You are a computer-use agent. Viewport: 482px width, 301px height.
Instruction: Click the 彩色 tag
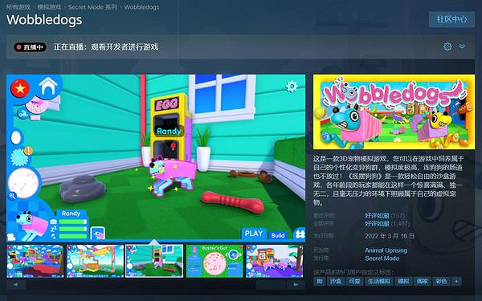pyautogui.click(x=441, y=281)
